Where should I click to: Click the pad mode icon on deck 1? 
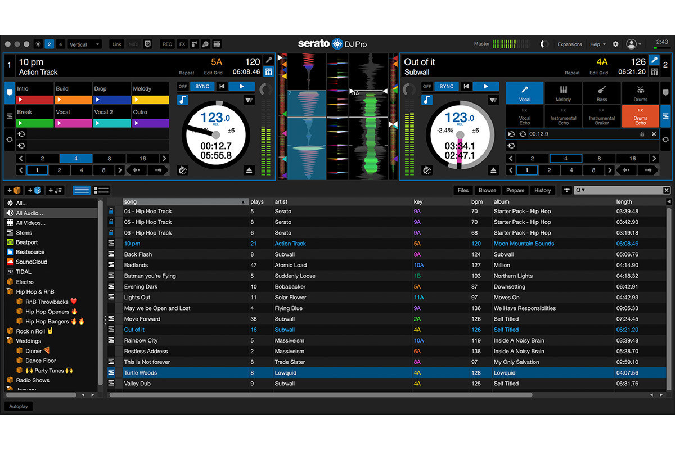(x=269, y=71)
